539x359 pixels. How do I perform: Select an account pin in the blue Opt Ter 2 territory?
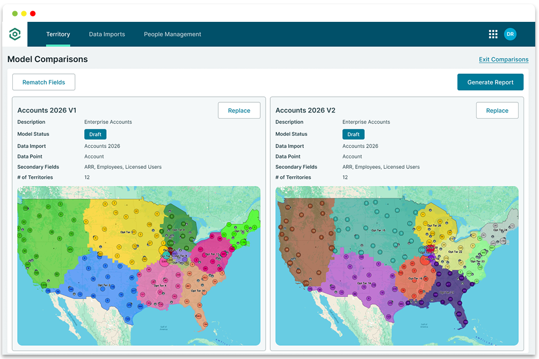107,275
